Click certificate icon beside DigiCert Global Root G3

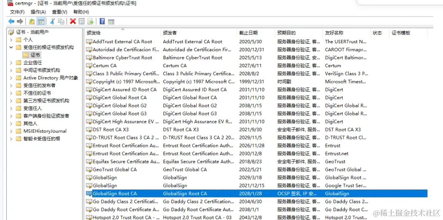pyautogui.click(x=89, y=114)
